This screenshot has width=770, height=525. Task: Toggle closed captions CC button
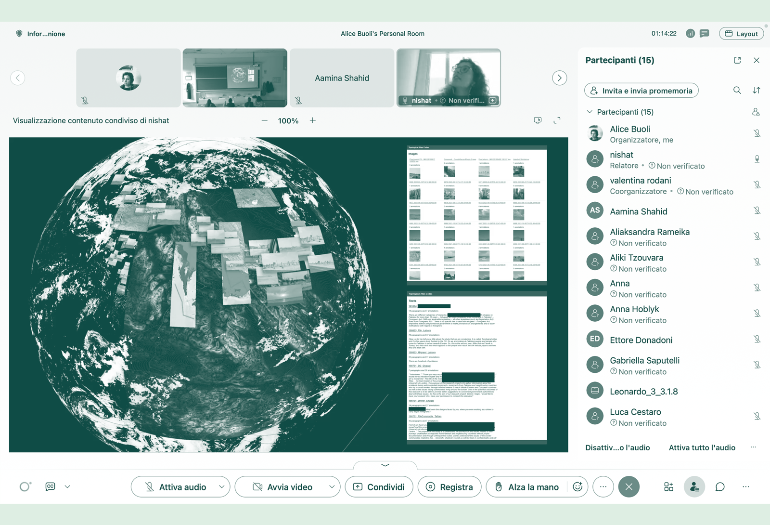(x=50, y=487)
